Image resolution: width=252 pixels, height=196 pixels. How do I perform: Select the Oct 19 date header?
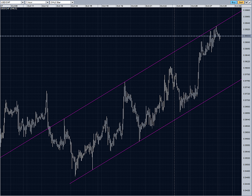tap(120, 6)
